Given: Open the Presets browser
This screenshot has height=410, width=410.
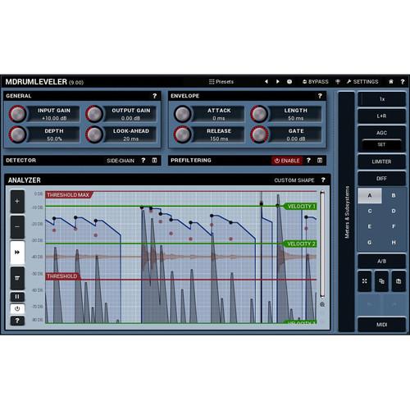Looking at the screenshot, I should pyautogui.click(x=221, y=82).
